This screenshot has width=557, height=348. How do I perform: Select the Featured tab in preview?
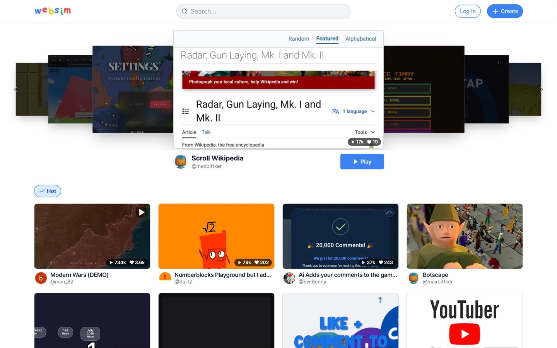click(x=327, y=39)
